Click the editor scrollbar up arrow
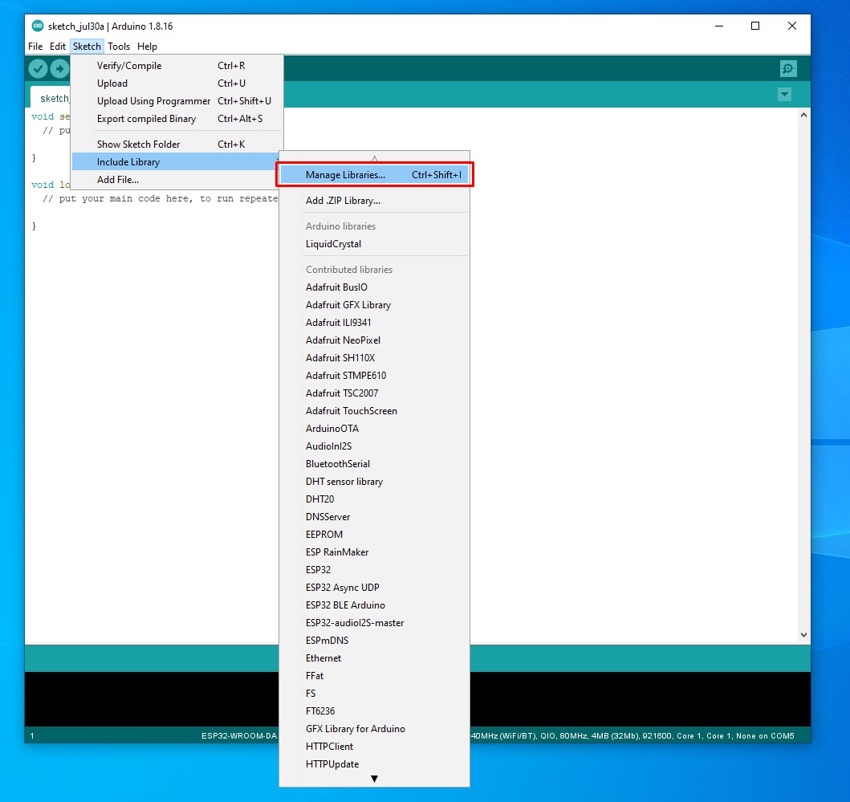This screenshot has height=802, width=850. coord(803,116)
